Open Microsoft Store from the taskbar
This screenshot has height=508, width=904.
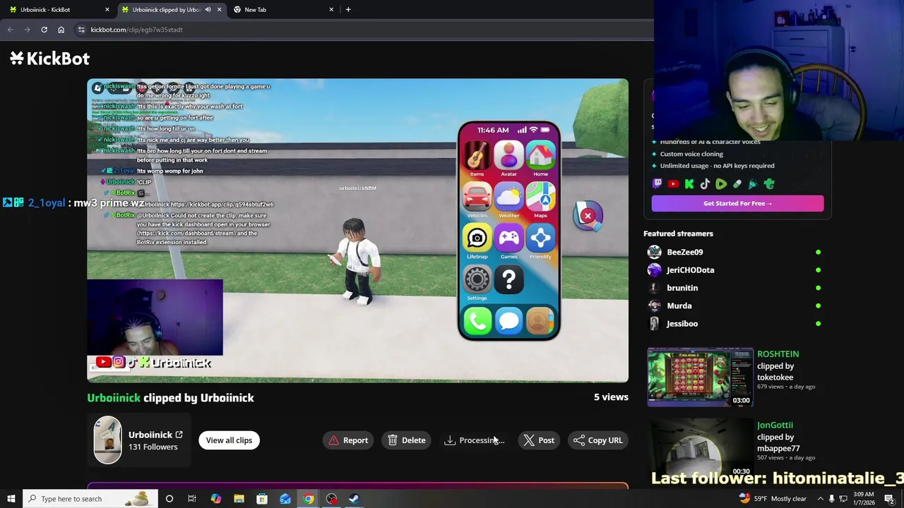262,499
